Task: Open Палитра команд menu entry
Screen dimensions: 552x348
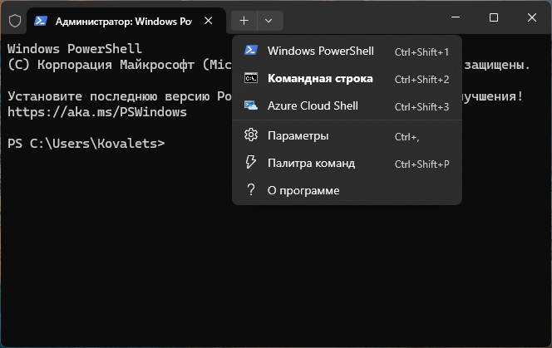Action: point(311,163)
